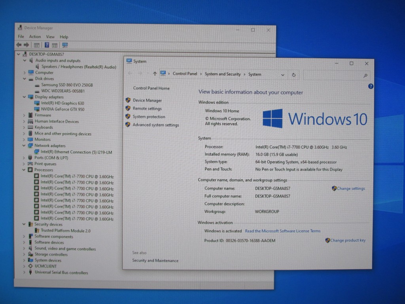
Task: Click the Help icon in Device Manager toolbar
Action: pyautogui.click(x=47, y=45)
